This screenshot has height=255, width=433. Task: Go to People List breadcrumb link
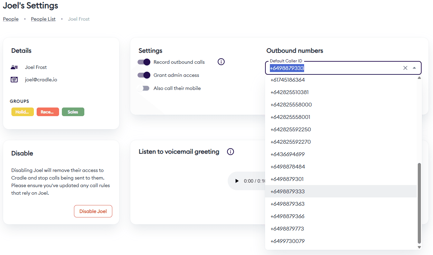click(x=43, y=19)
